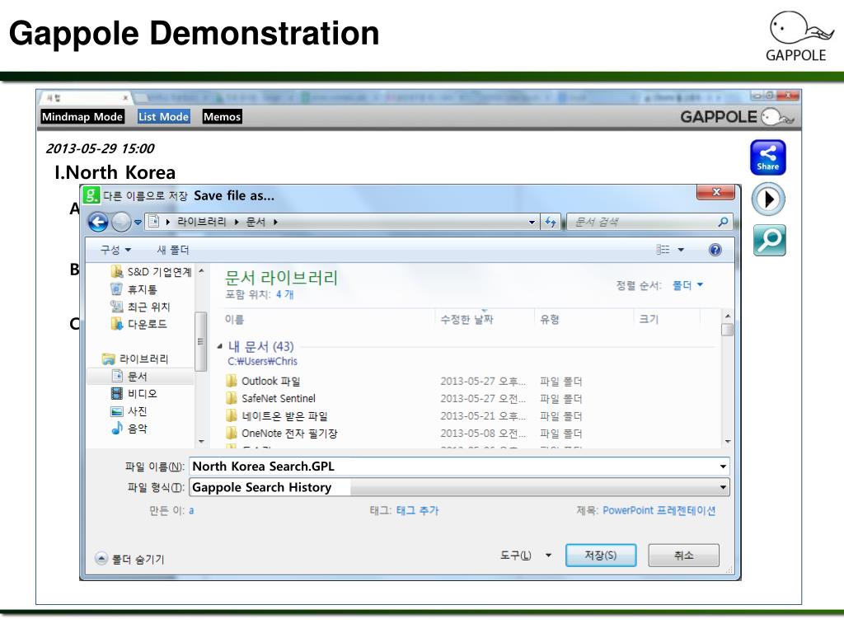Collapse folders with 폴더 숨기기
This screenshot has height=633, width=844.
click(129, 560)
